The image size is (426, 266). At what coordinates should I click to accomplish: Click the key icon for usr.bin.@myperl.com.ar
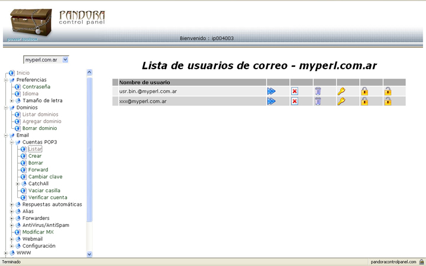(341, 91)
